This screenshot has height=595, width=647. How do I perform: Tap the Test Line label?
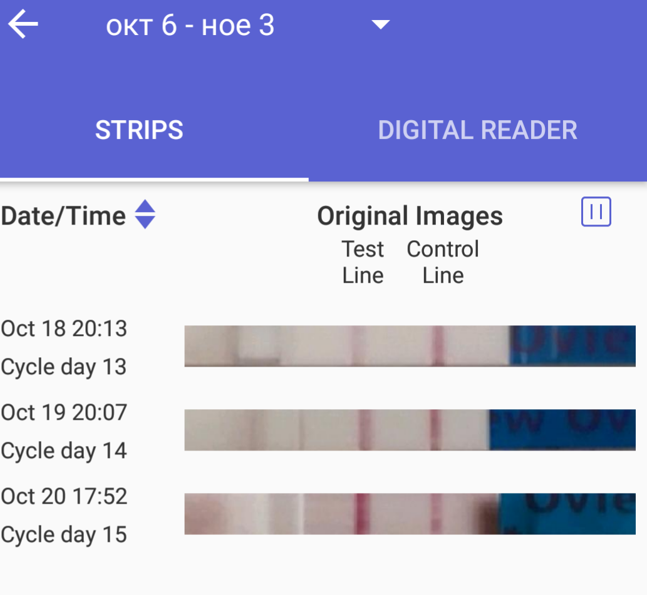[x=363, y=262]
